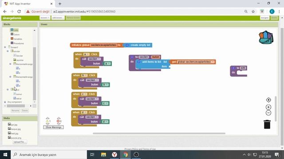Click the Upload File button in Media
This screenshot has height=159, width=284.
point(20,142)
